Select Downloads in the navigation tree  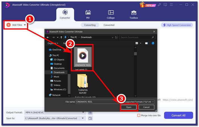coord(57,72)
